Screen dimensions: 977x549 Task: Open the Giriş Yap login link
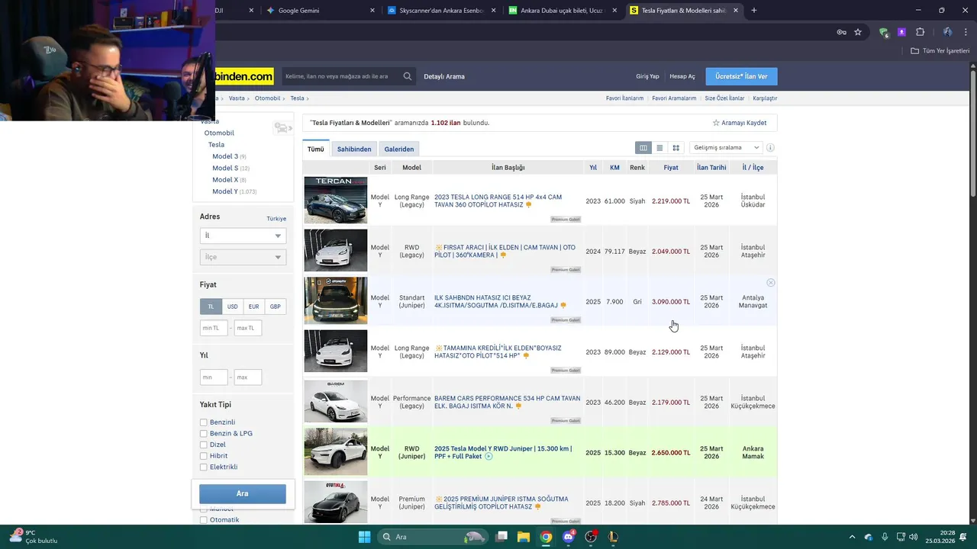click(x=647, y=76)
